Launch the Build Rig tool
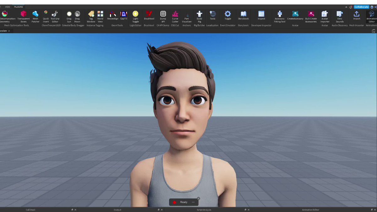The image size is (377, 212). tap(199, 16)
